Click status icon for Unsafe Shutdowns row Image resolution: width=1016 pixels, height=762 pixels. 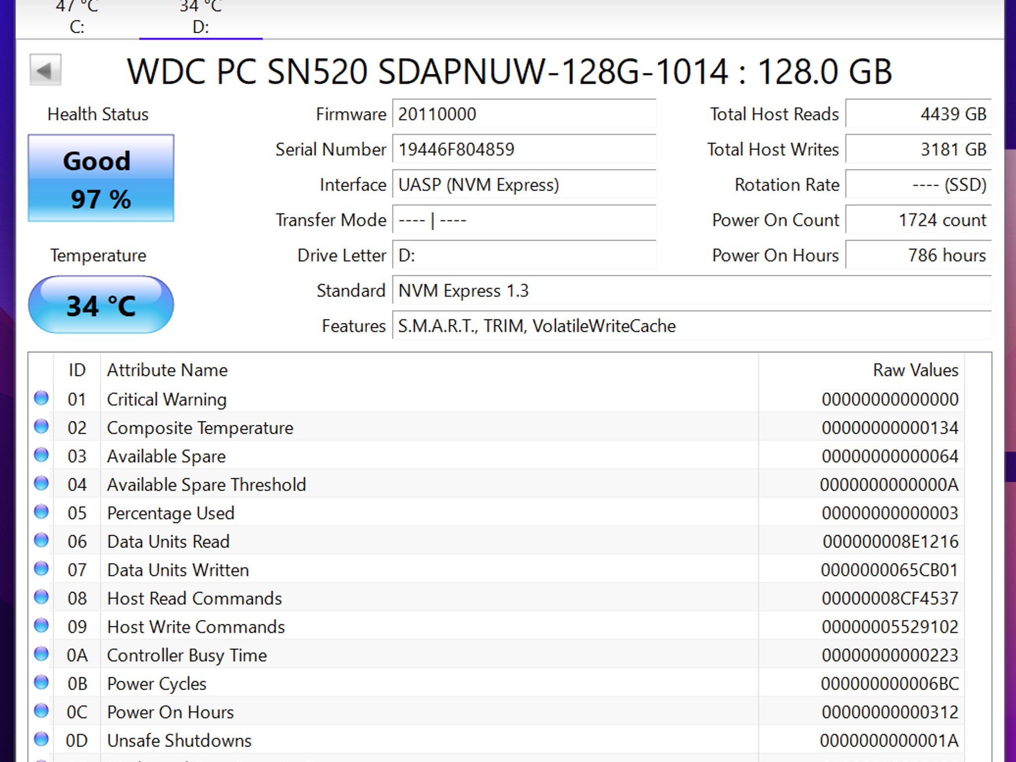41,740
